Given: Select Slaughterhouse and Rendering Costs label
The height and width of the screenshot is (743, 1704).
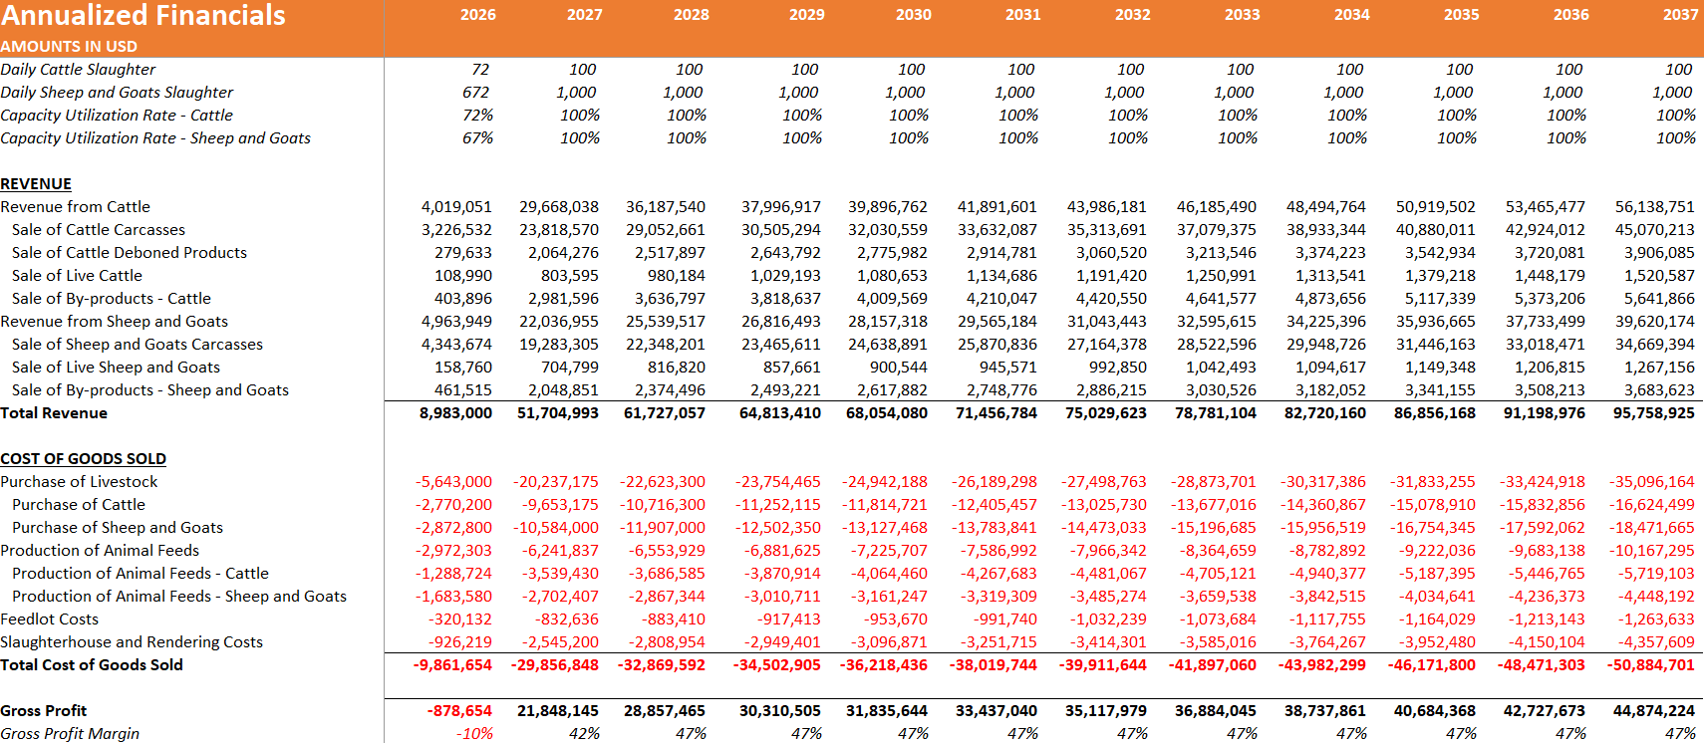Looking at the screenshot, I should (132, 641).
